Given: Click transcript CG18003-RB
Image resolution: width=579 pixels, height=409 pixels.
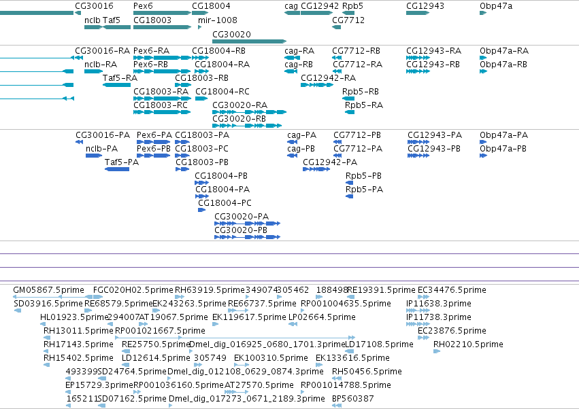Looking at the screenshot, I should (183, 85).
